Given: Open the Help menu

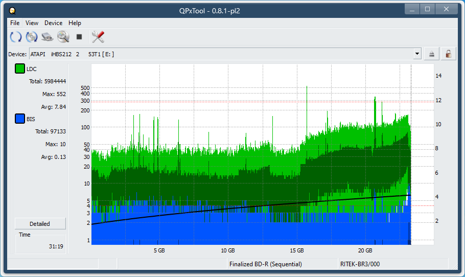Looking at the screenshot, I should 75,23.
